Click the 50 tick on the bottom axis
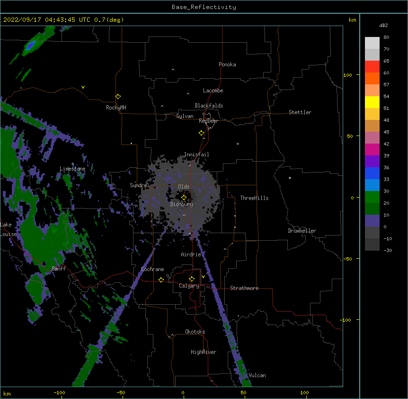Viewport: 408px width, 399px height. pos(244,392)
